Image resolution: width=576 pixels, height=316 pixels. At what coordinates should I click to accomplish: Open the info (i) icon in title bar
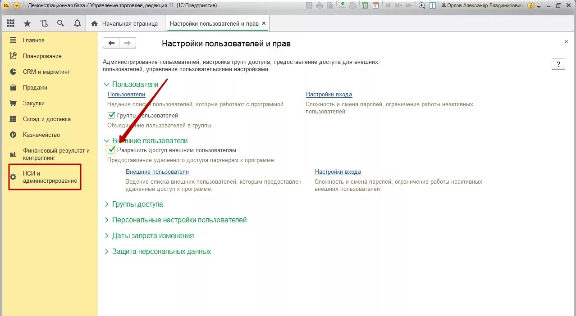tap(530, 5)
